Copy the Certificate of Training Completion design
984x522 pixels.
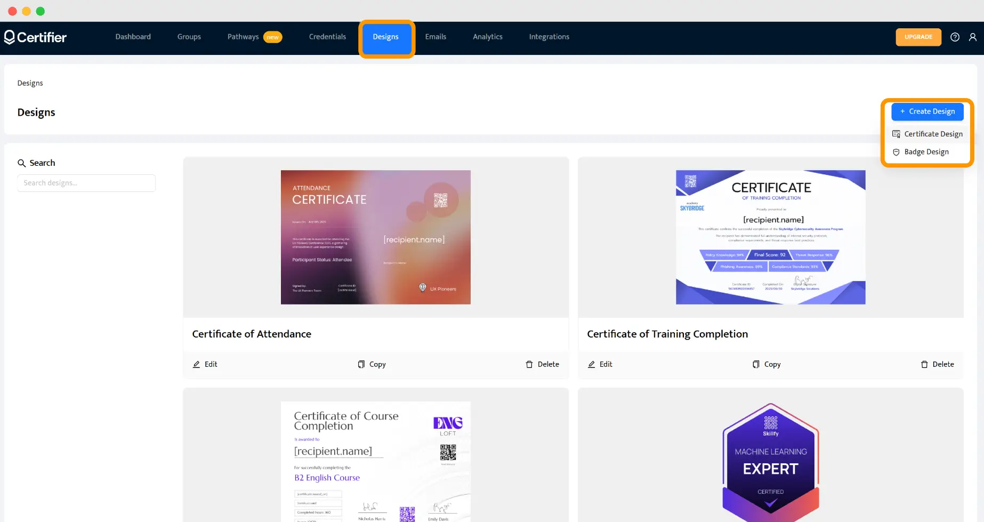click(767, 364)
